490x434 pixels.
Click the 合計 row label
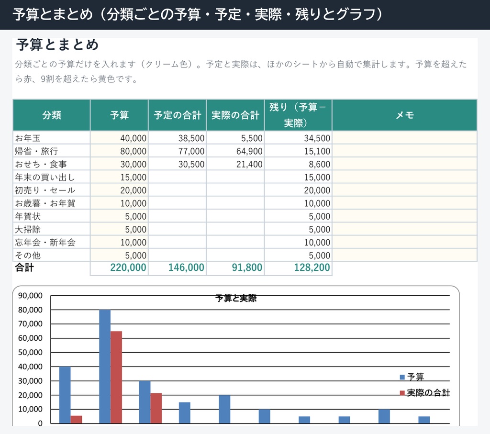(24, 268)
